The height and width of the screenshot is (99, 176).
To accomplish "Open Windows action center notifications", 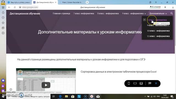I will (172, 97).
